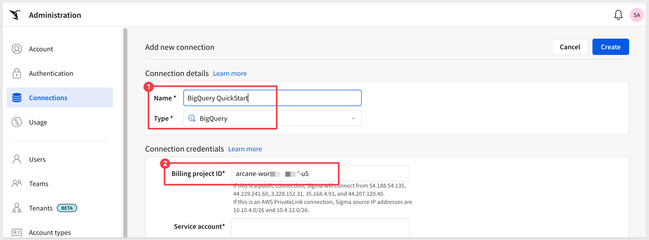Click the Authentication lock icon

[17, 73]
